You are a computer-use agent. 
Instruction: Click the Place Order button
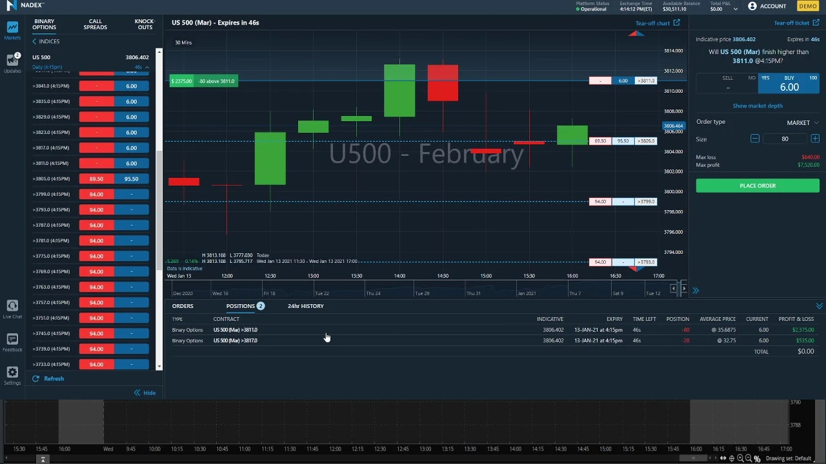tap(758, 186)
